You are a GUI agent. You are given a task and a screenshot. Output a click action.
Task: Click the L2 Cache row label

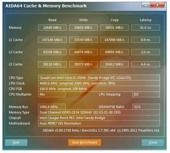coord(16,52)
